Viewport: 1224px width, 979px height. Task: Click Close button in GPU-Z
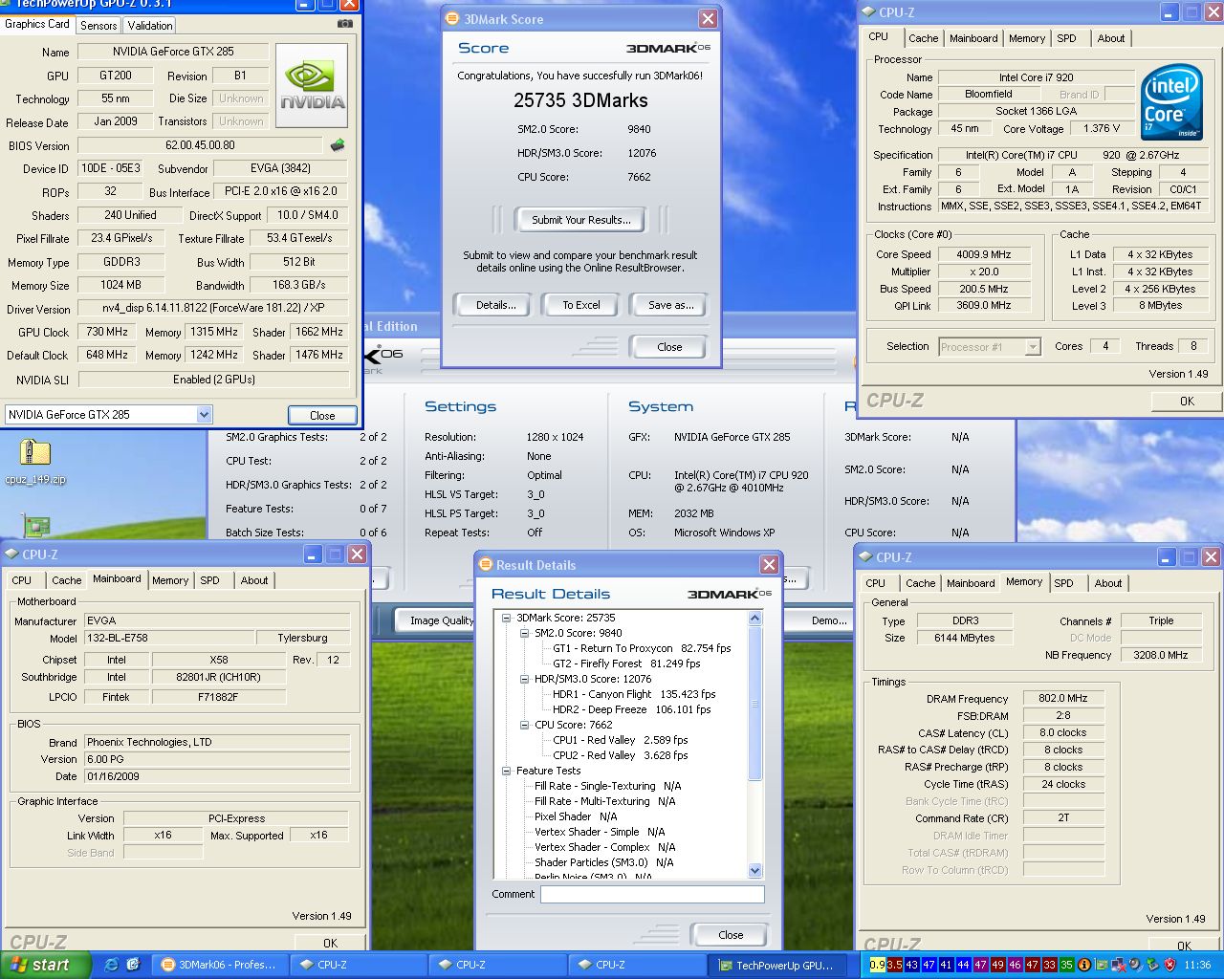pyautogui.click(x=322, y=415)
